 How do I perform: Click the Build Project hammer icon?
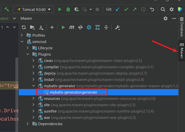(x=7, y=9)
